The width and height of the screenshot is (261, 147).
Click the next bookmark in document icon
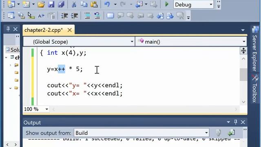coord(170,16)
